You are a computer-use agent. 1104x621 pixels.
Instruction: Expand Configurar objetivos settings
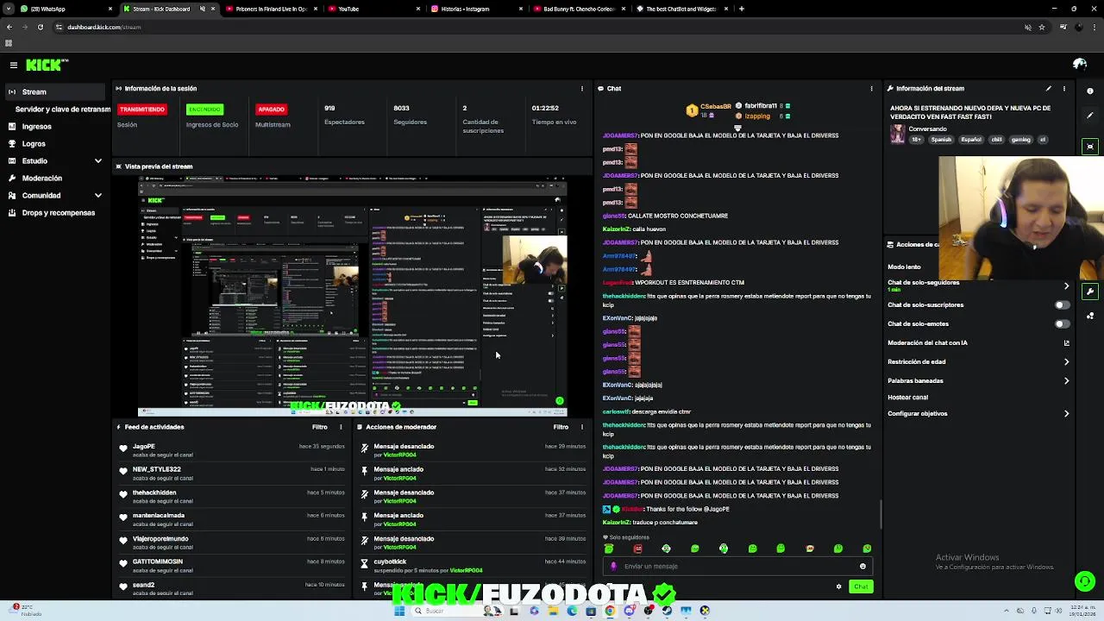(x=1066, y=413)
